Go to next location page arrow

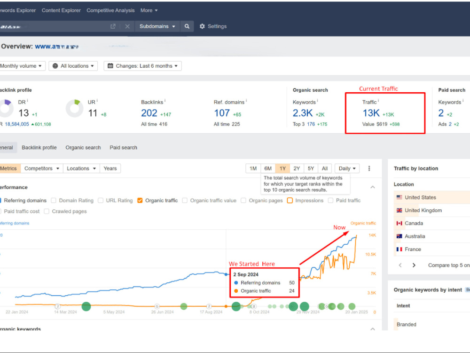[x=414, y=265]
